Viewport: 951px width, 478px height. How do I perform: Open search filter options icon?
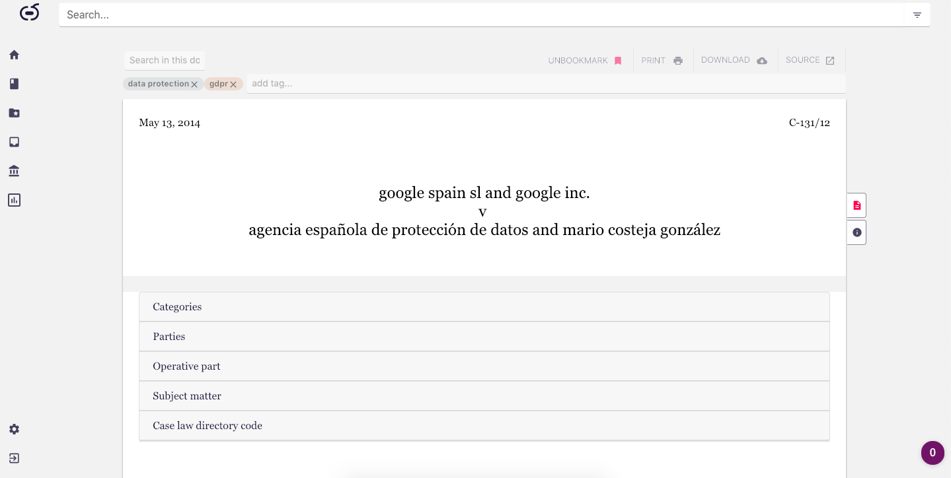(917, 15)
